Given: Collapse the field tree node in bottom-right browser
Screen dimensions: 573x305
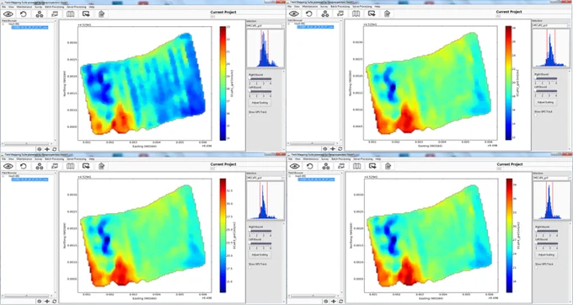Looking at the screenshot, I should [290, 176].
